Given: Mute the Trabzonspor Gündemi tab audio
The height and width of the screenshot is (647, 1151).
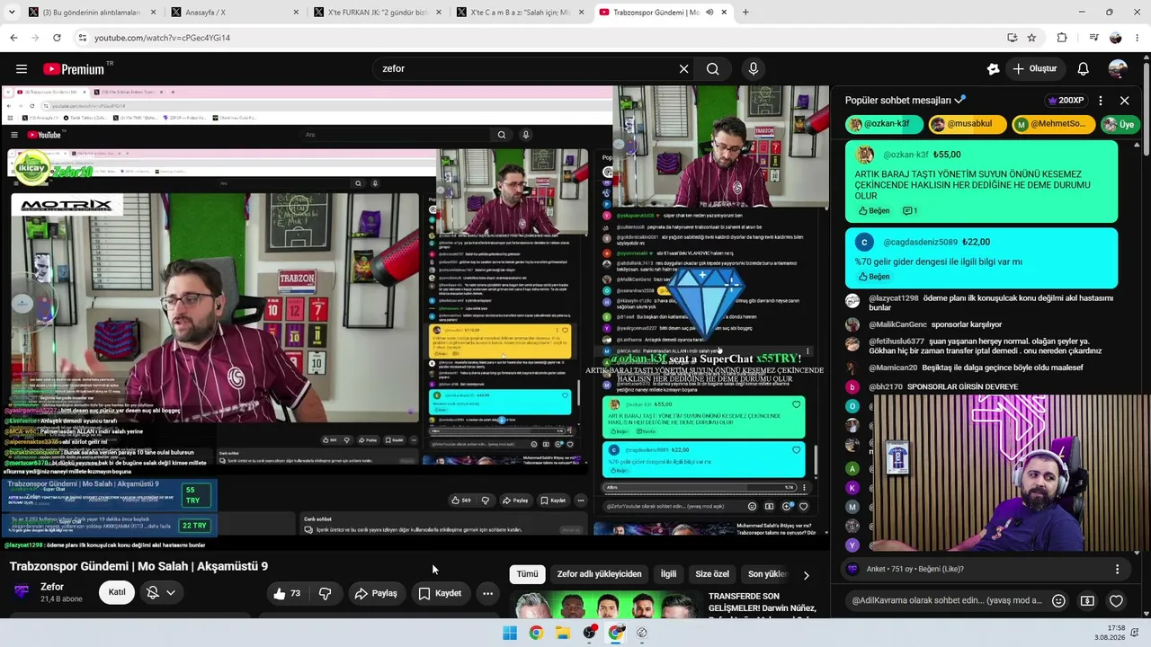Looking at the screenshot, I should click(x=710, y=13).
